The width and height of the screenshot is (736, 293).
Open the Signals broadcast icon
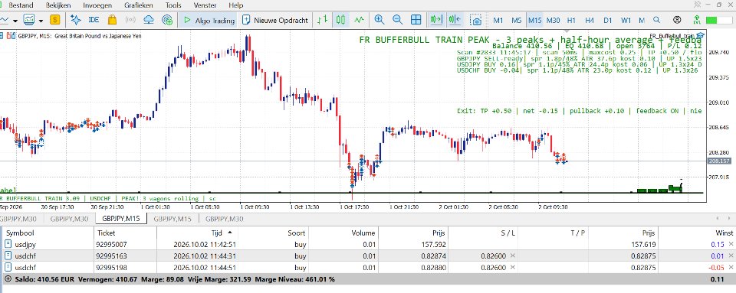tap(130, 20)
